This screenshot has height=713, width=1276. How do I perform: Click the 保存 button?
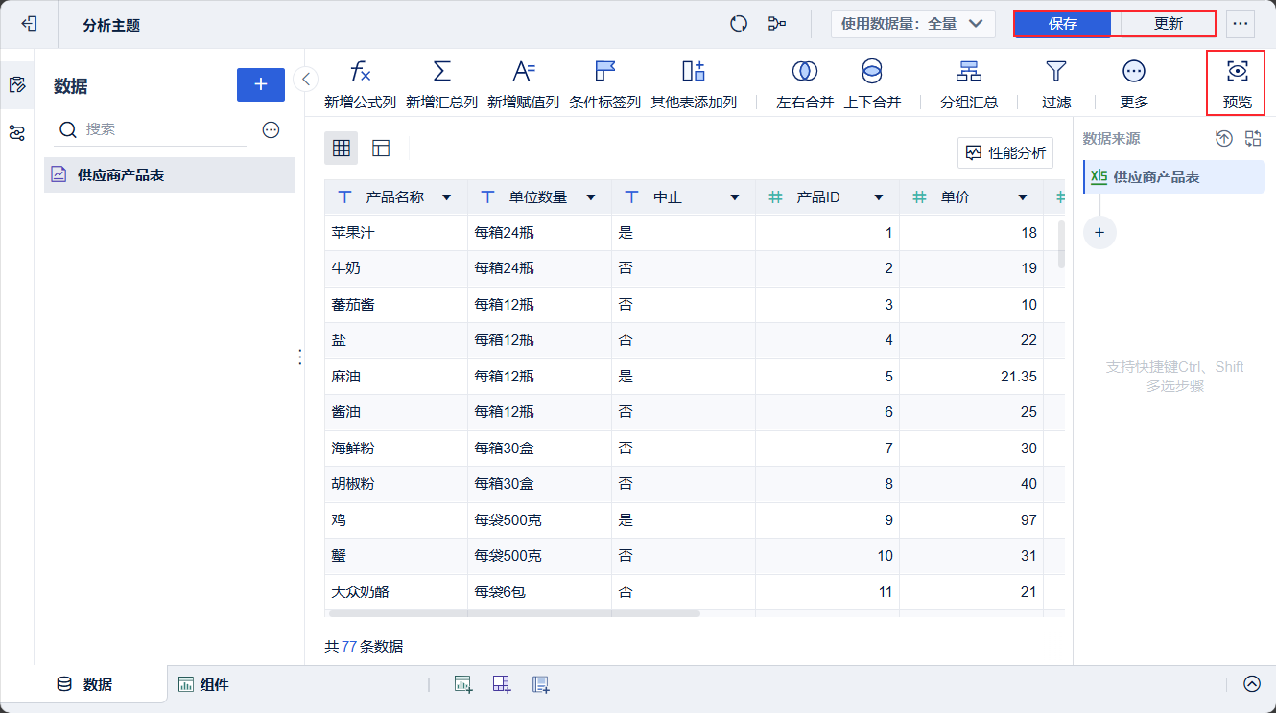pos(1062,24)
